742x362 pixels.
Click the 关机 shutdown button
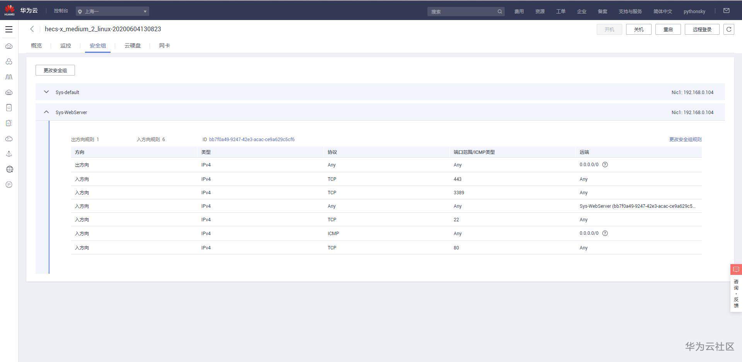[639, 29]
